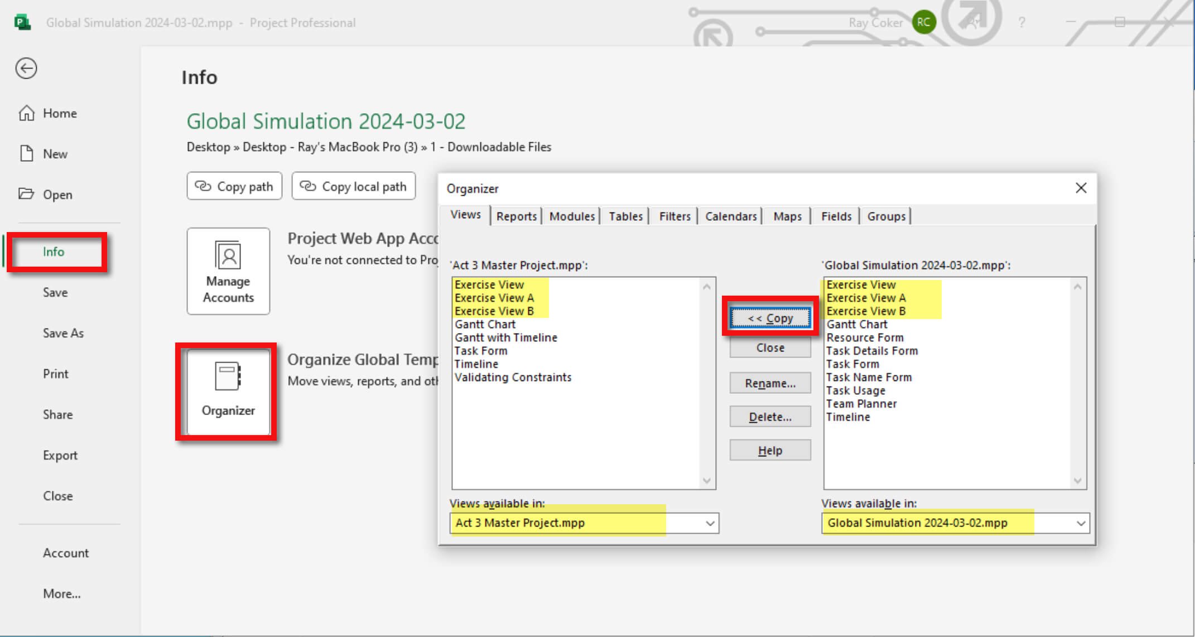Click the Copy local path button

click(354, 186)
